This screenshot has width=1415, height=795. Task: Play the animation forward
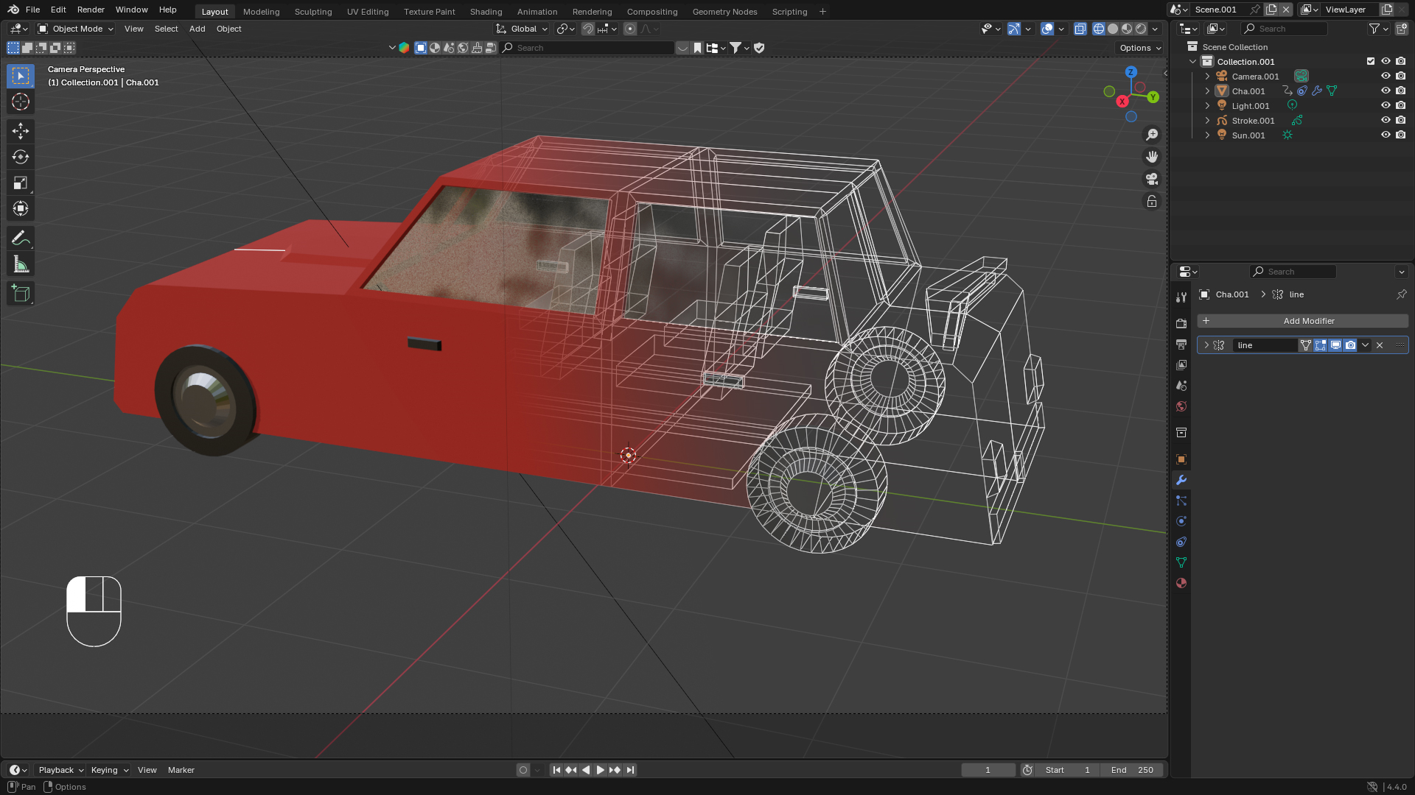tap(600, 770)
